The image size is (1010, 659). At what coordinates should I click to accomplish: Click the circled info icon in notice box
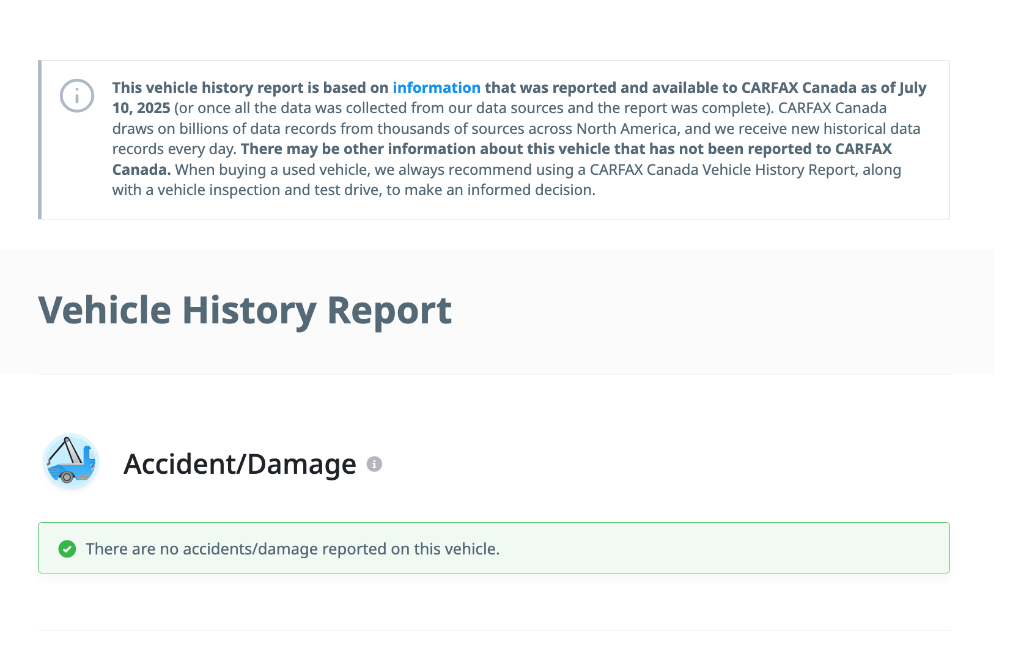[x=77, y=96]
